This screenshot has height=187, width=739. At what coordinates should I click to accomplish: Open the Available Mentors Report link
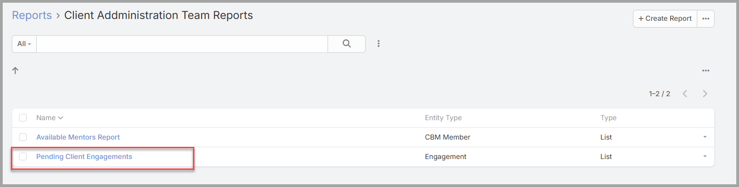point(78,137)
